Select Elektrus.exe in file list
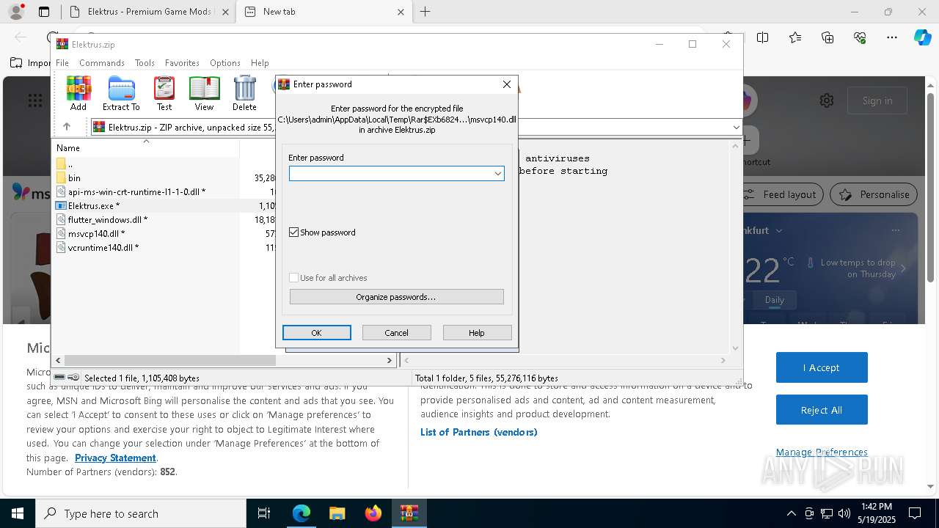The image size is (939, 528). 93,205
